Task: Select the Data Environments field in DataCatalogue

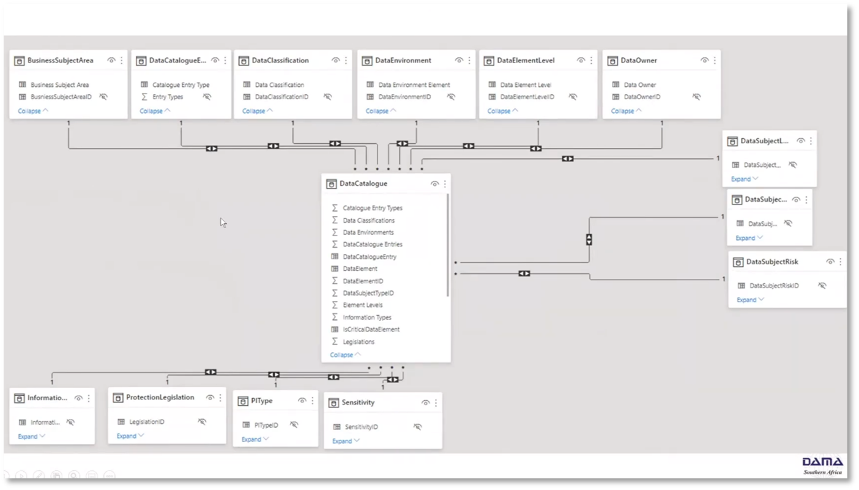Action: pos(368,232)
